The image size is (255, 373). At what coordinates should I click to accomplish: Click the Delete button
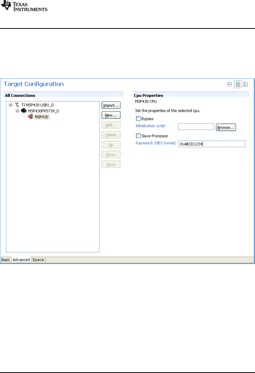point(111,135)
